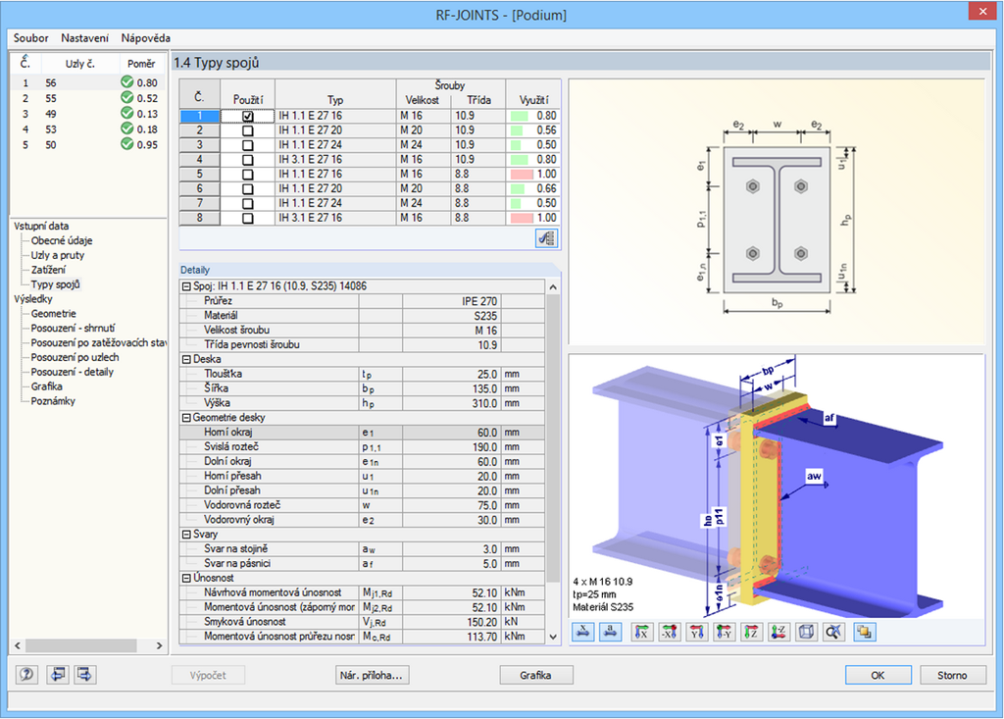This screenshot has height=719, width=1004.
Task: Click Tloušťka value 25.0 field
Action: point(451,374)
